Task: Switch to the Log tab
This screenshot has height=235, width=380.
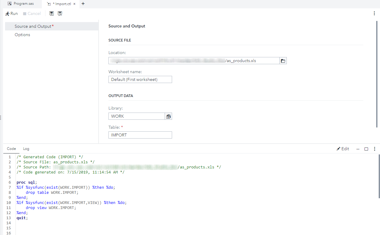Action: click(x=26, y=149)
